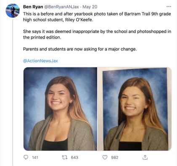Click the 982 likes count

[x=115, y=158]
